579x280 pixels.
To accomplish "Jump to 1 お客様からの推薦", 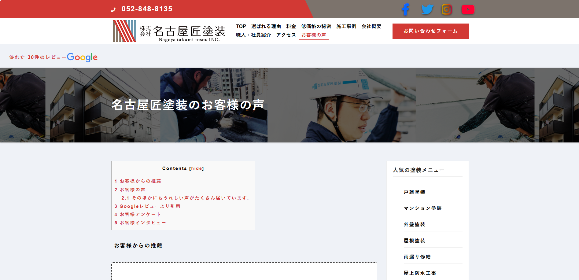I will pyautogui.click(x=138, y=181).
